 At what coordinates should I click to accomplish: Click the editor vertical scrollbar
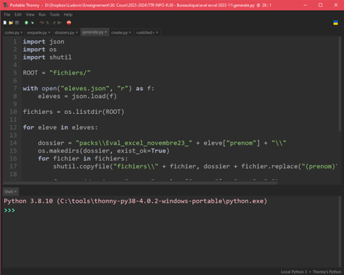340,84
